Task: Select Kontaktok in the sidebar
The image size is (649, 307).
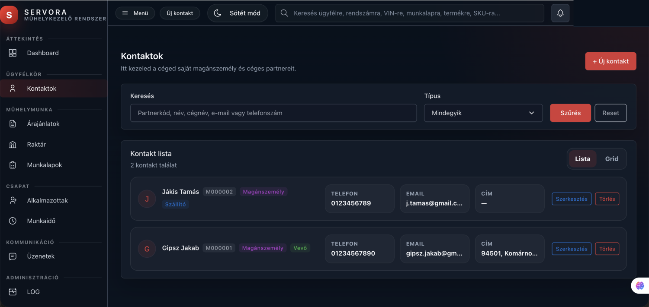Action: coord(54,89)
